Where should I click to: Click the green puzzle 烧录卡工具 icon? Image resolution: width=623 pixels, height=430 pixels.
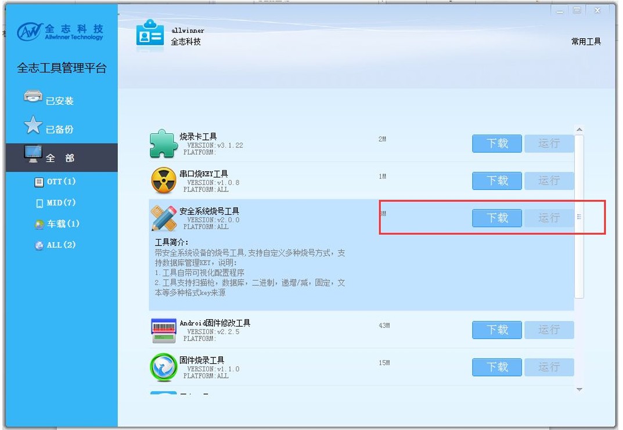163,144
